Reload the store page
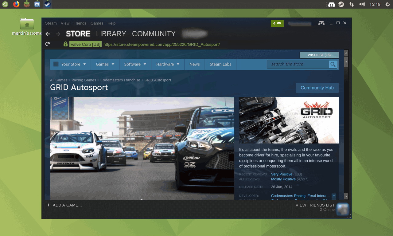Image resolution: width=393 pixels, height=236 pixels. pos(48,44)
